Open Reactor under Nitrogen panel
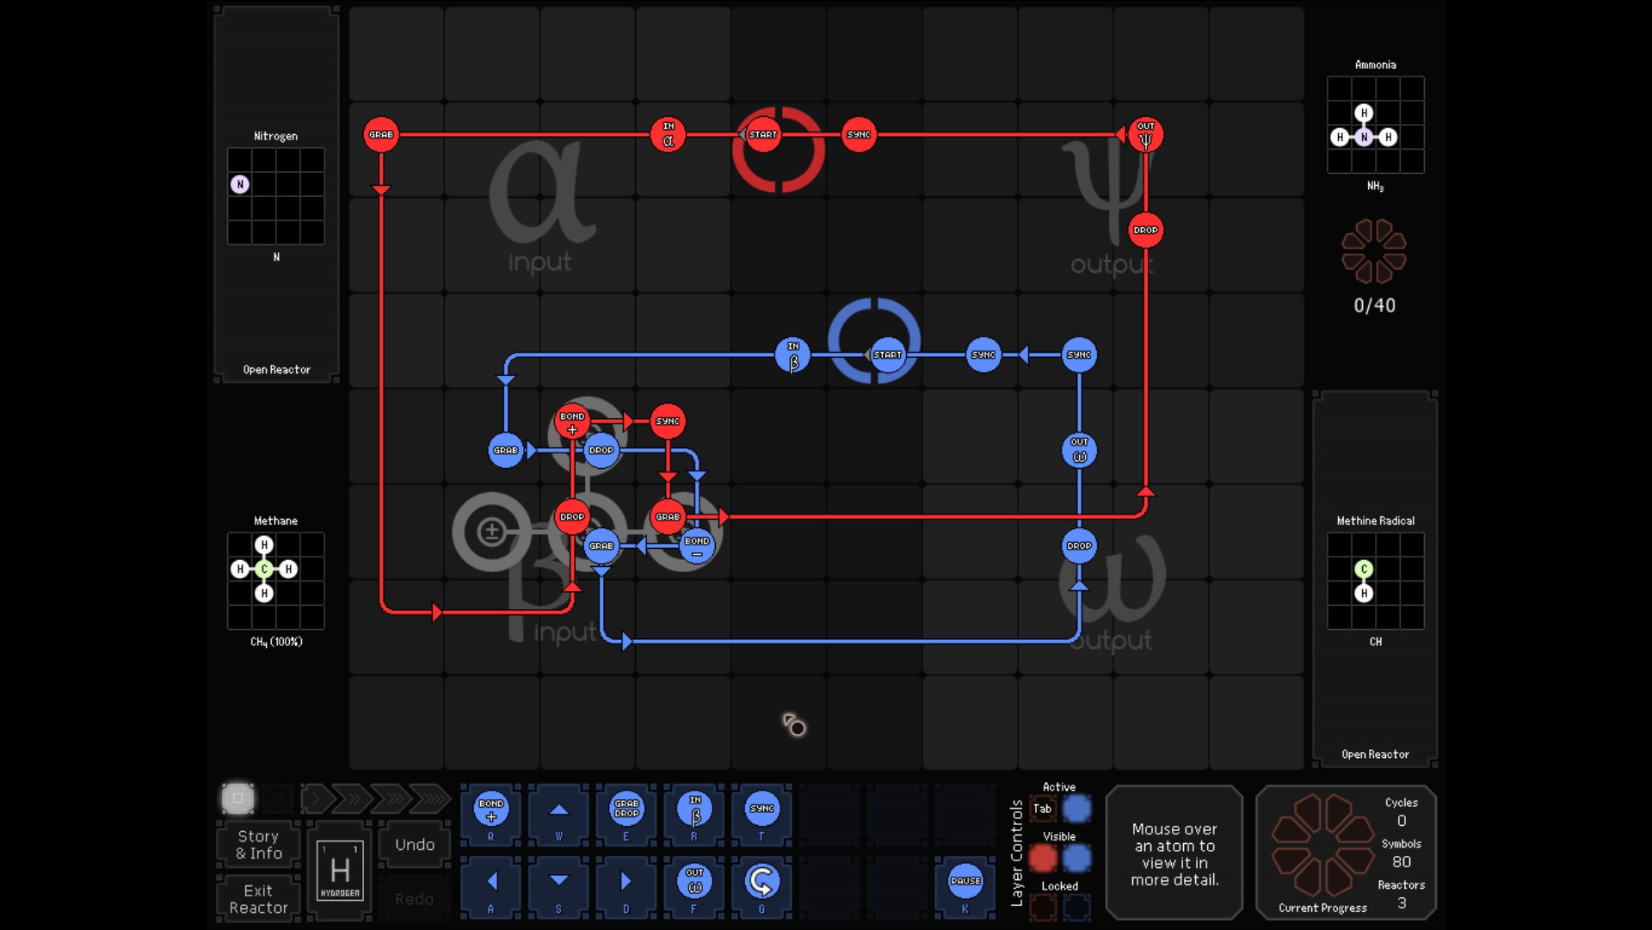This screenshot has width=1652, height=930. [x=276, y=370]
